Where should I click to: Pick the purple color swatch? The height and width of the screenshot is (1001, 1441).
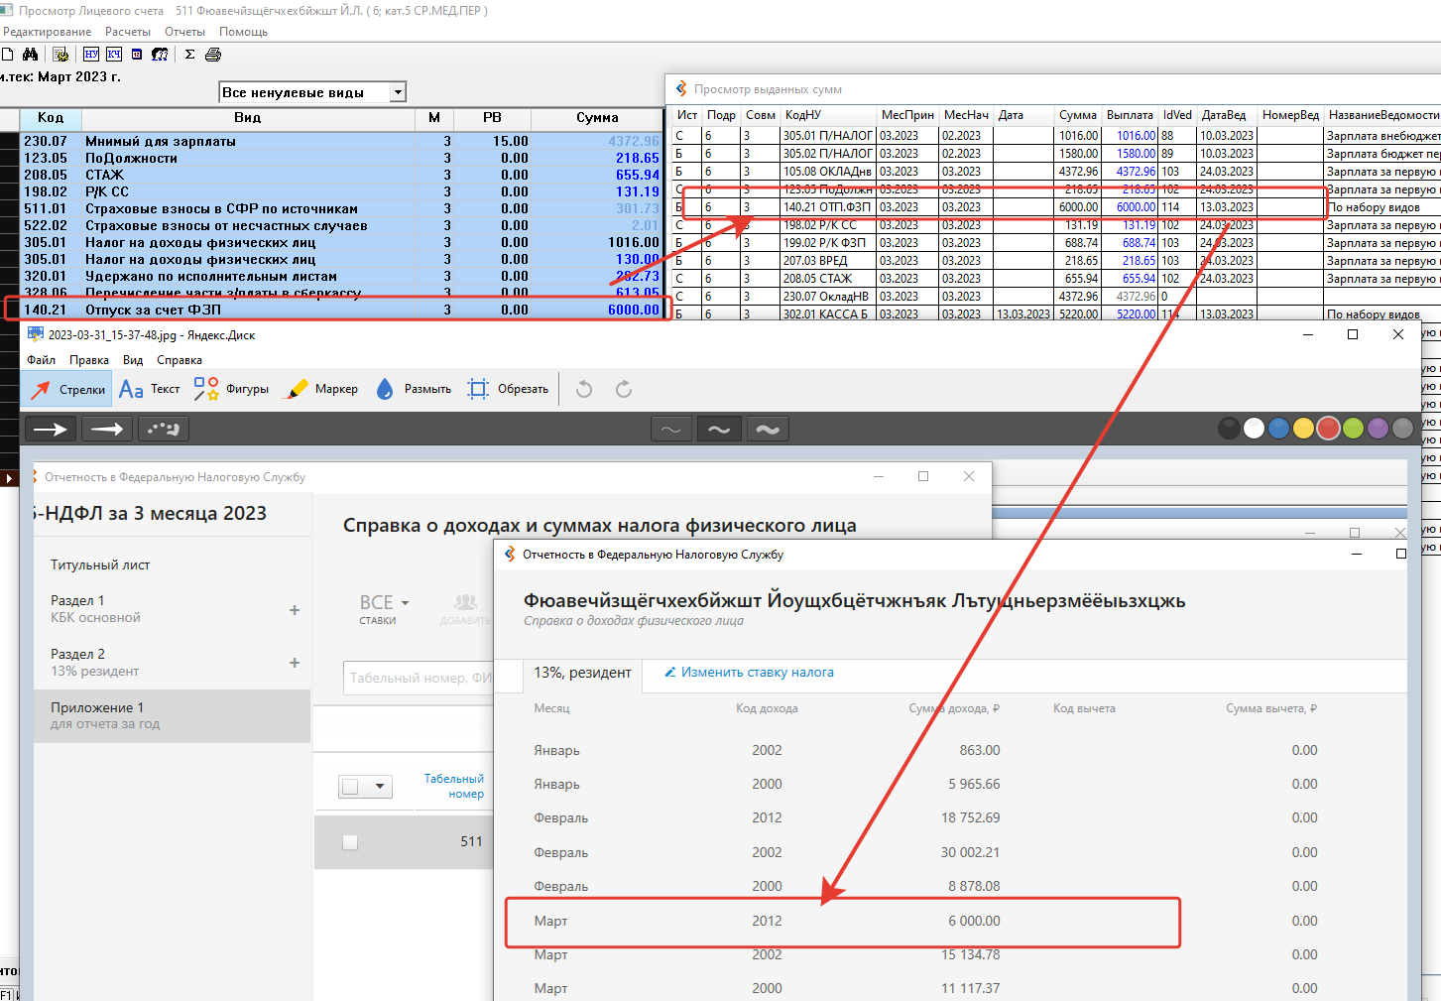tap(1378, 429)
